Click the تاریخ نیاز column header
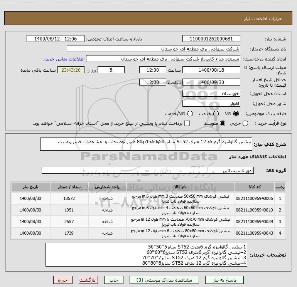297x287 pixels. (x=30, y=187)
